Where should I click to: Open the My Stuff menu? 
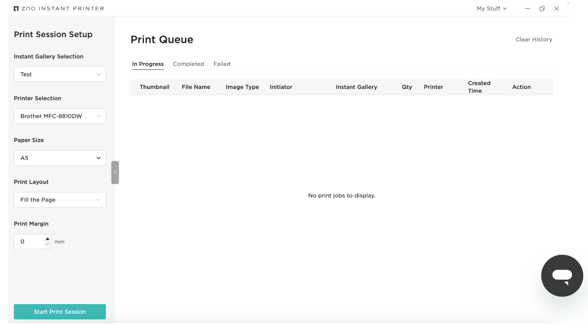pos(492,9)
